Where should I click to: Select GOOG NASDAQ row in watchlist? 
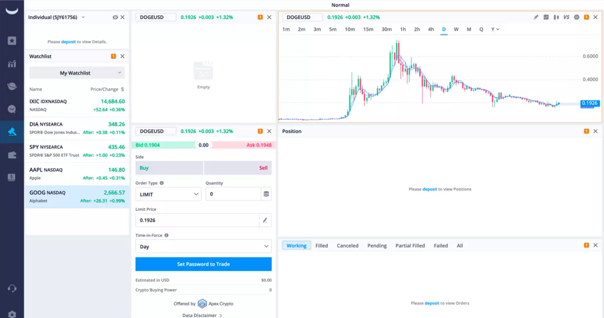tap(77, 197)
